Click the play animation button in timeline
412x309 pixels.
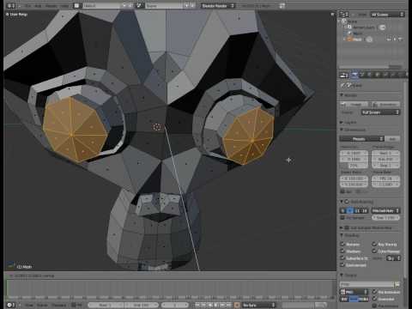pyautogui.click(x=216, y=305)
